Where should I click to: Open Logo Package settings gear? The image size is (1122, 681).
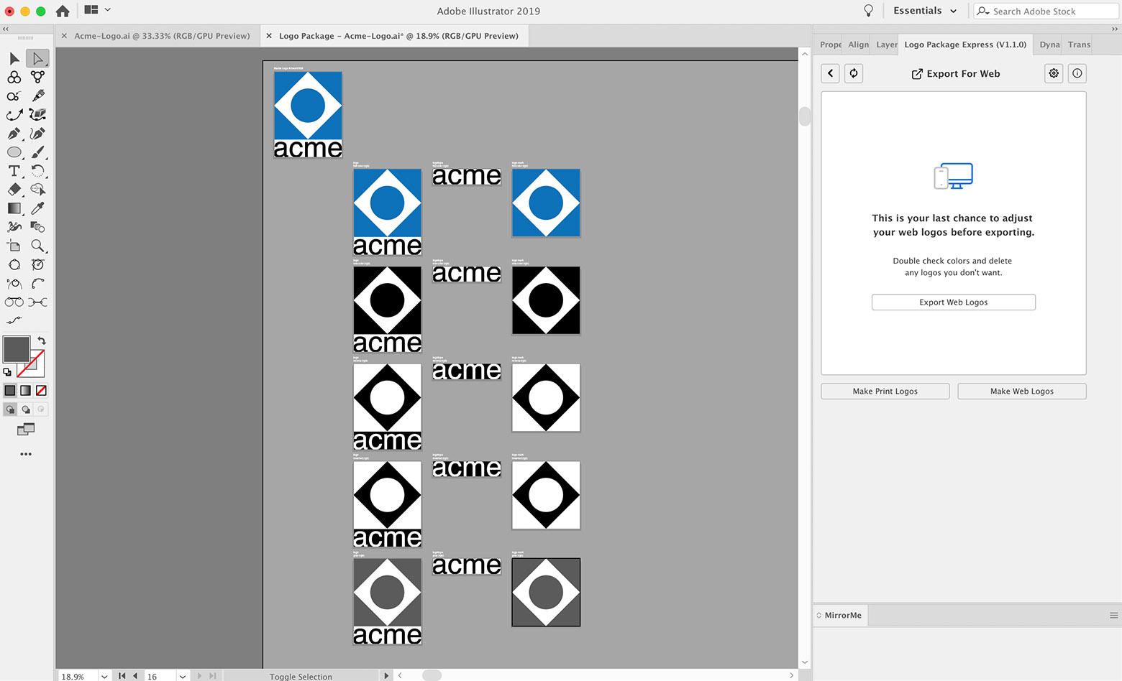tap(1054, 73)
